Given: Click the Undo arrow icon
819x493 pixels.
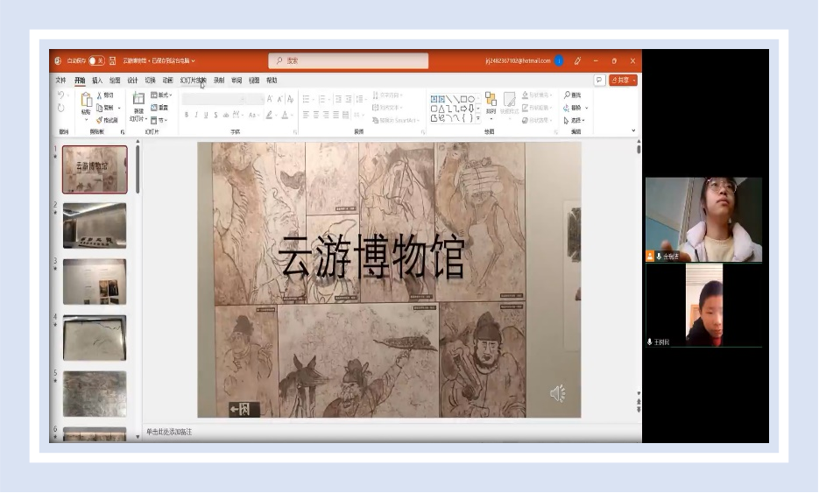Looking at the screenshot, I should tap(60, 95).
